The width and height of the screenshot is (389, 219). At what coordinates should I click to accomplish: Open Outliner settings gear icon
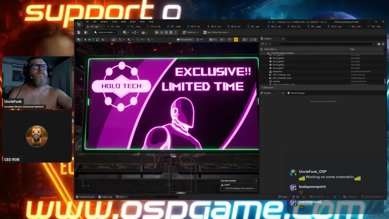pos(383,44)
